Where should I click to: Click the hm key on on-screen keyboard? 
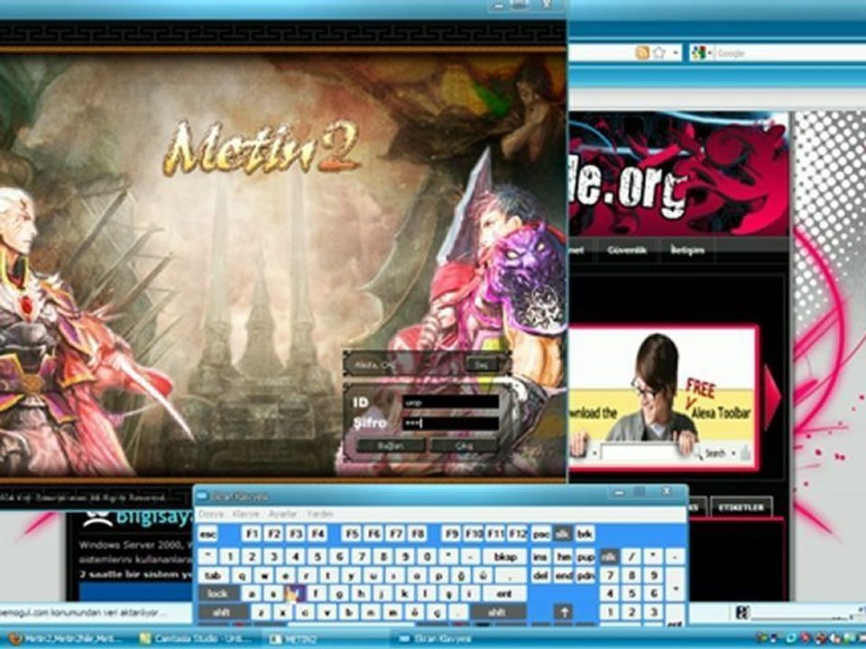(563, 557)
